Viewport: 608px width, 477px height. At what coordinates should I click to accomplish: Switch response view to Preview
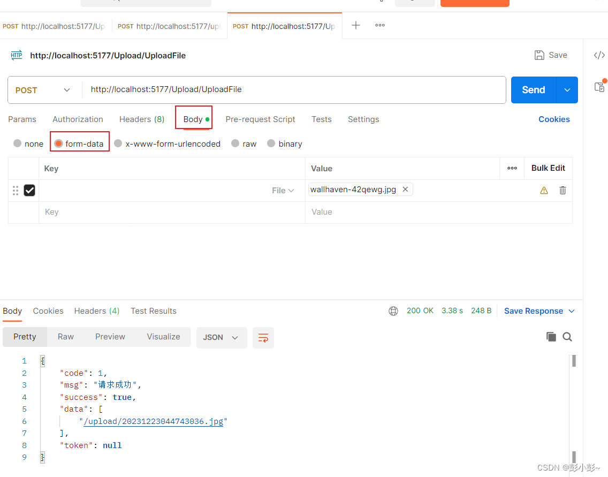(x=110, y=337)
